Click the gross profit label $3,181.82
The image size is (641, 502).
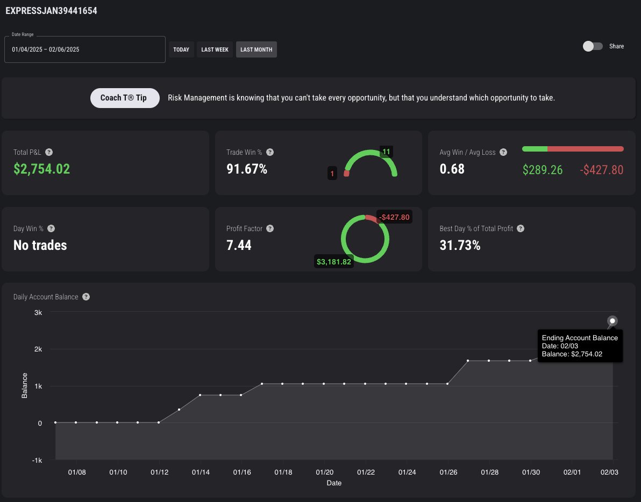pyautogui.click(x=333, y=262)
